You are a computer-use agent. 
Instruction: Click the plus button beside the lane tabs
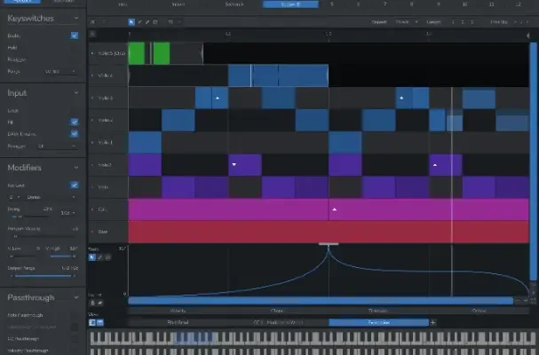pos(433,322)
